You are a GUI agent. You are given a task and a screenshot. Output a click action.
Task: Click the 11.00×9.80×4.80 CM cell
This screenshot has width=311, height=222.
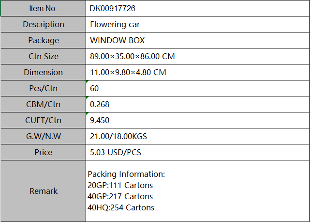click(x=197, y=72)
